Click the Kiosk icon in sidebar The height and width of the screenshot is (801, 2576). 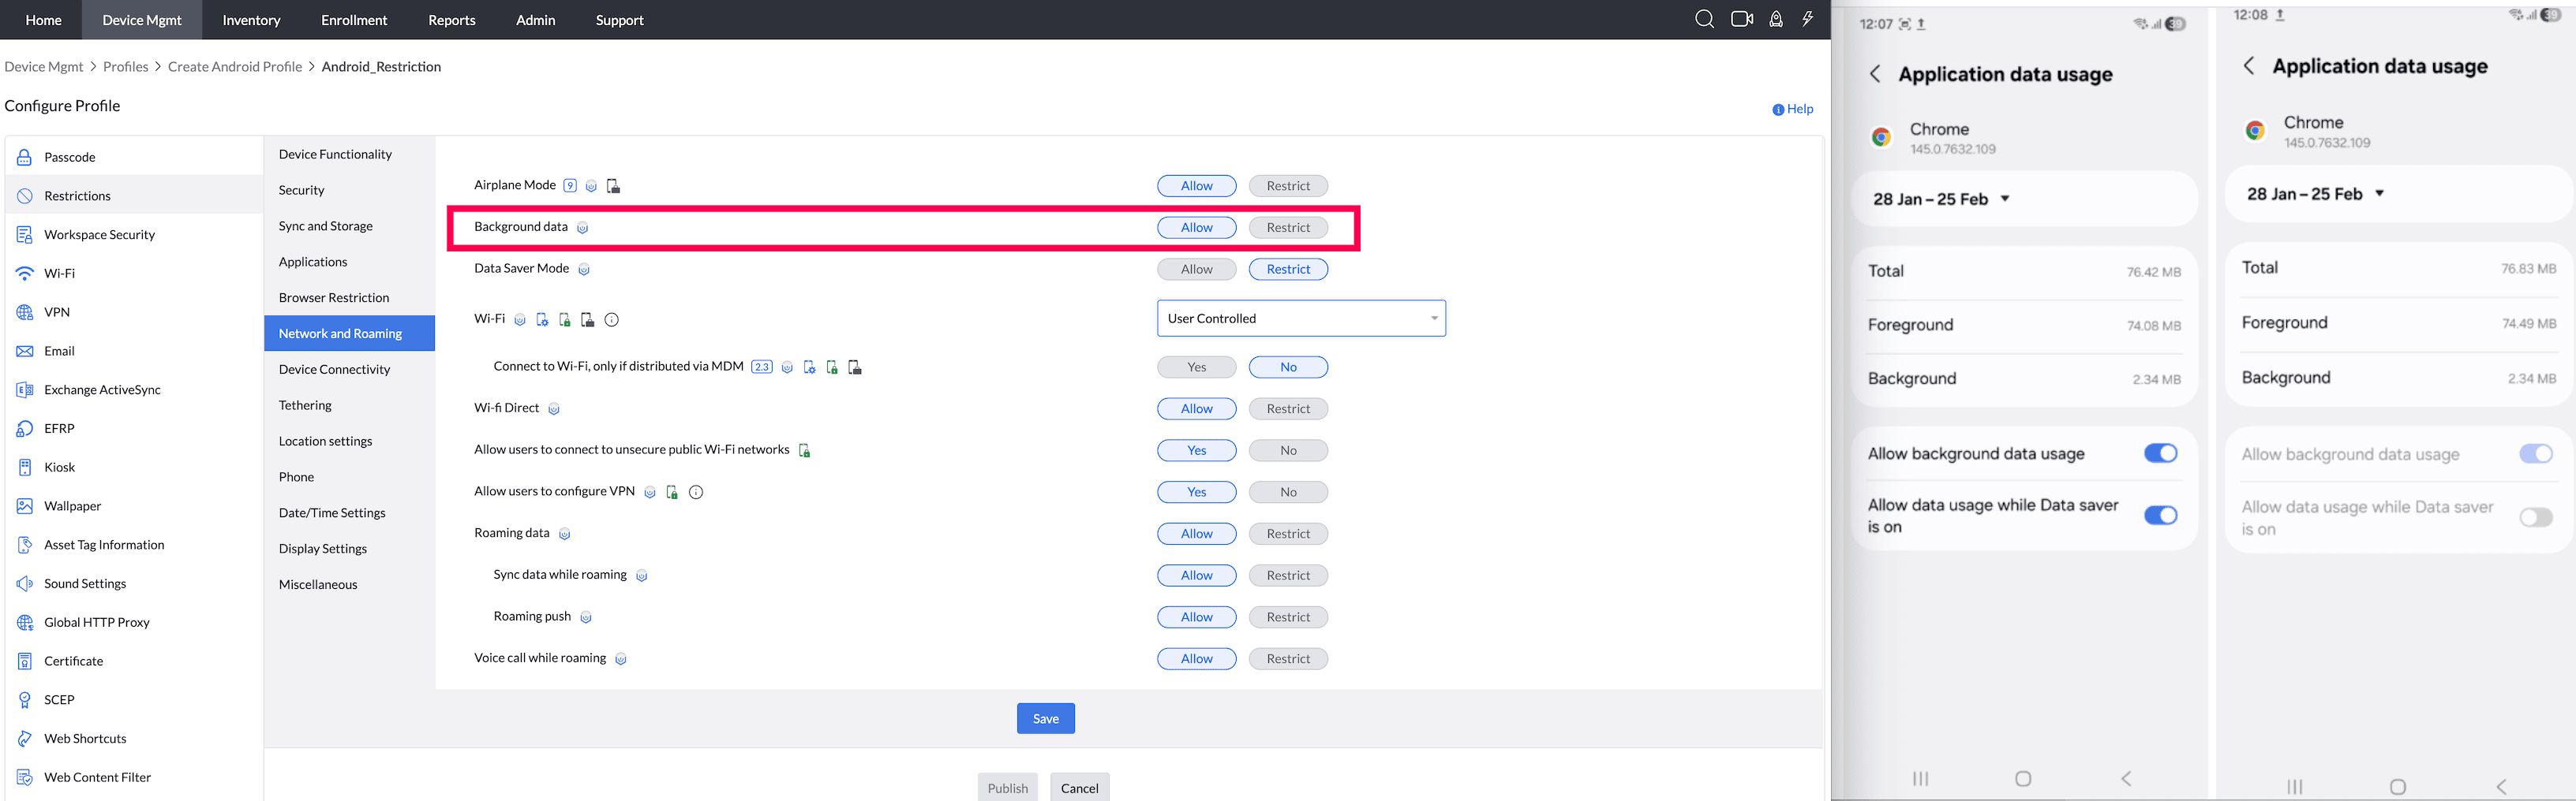25,468
